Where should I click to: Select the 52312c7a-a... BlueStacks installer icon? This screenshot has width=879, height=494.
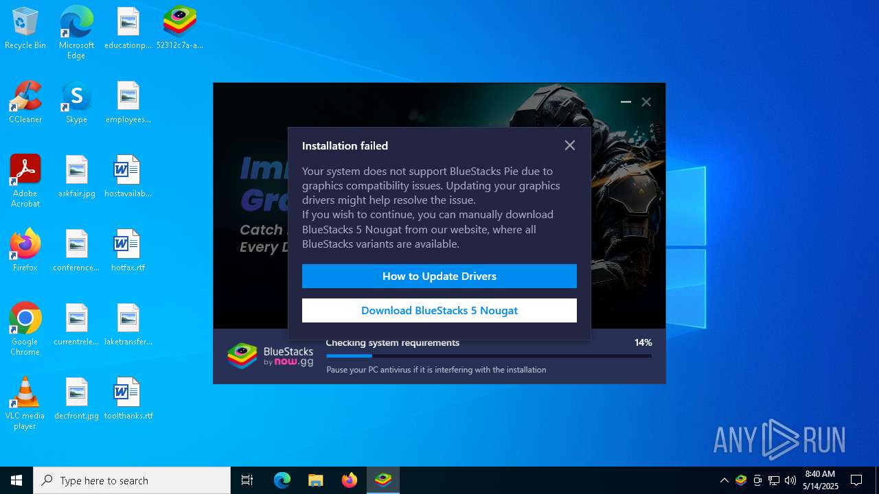coord(180,28)
